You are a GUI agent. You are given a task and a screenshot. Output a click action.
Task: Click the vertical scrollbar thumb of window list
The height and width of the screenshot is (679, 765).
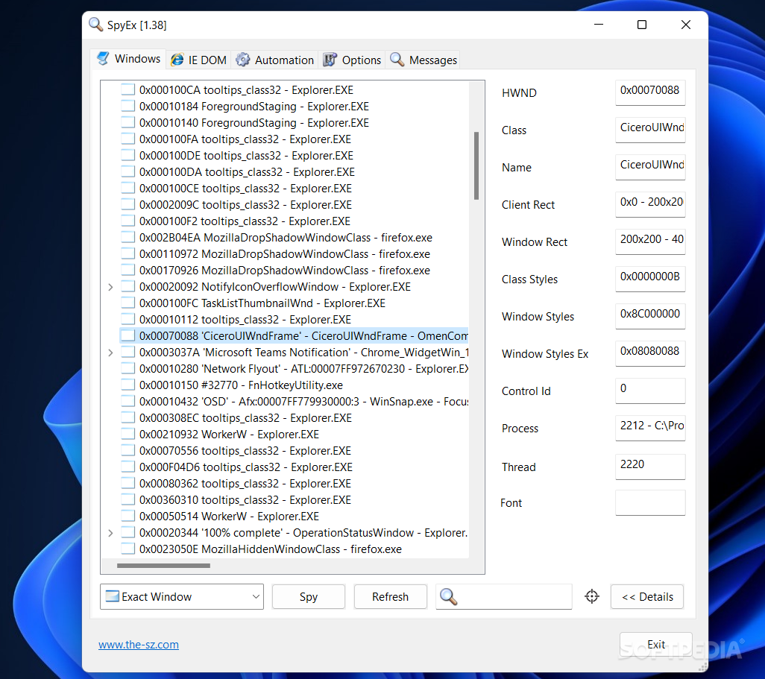(476, 165)
